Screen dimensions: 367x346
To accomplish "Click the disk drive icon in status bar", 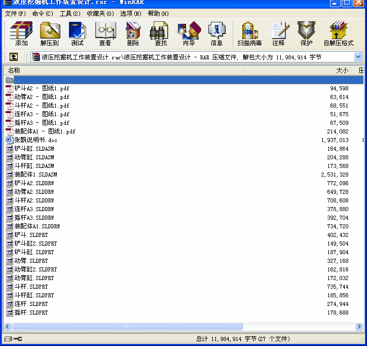I will 8,339.
